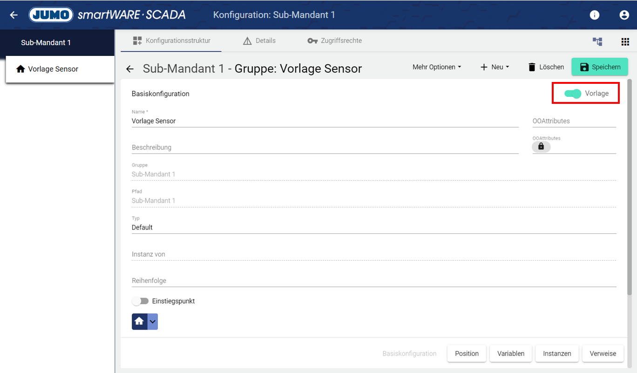Open the grid view icon
This screenshot has height=373, width=637.
pos(625,41)
